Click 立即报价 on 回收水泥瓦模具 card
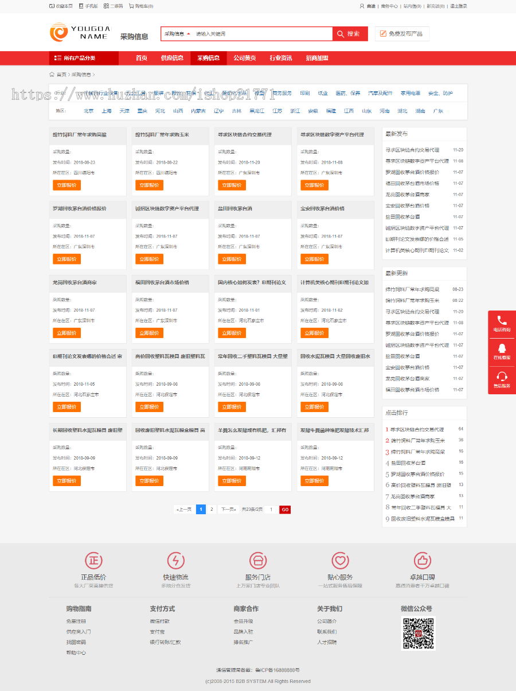Screen dimensions: 516x691 (x=314, y=407)
